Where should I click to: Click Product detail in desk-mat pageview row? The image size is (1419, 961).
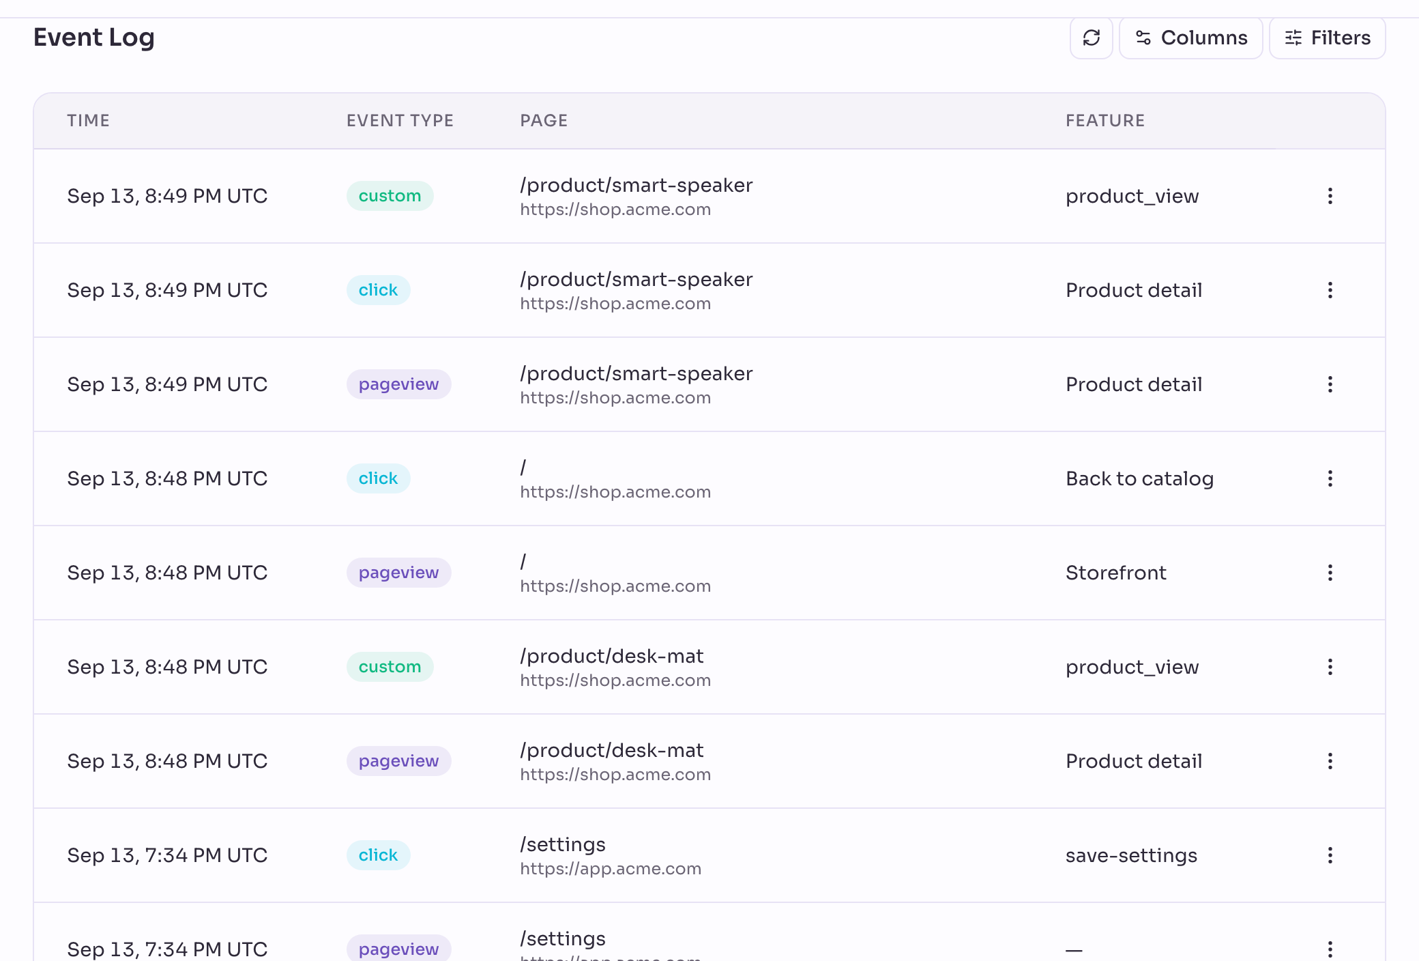(x=1134, y=761)
